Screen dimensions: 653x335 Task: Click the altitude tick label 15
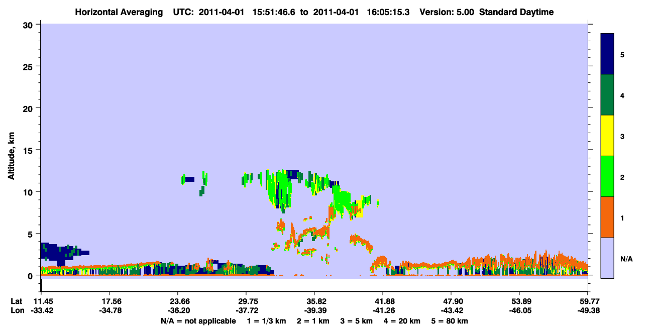point(29,150)
